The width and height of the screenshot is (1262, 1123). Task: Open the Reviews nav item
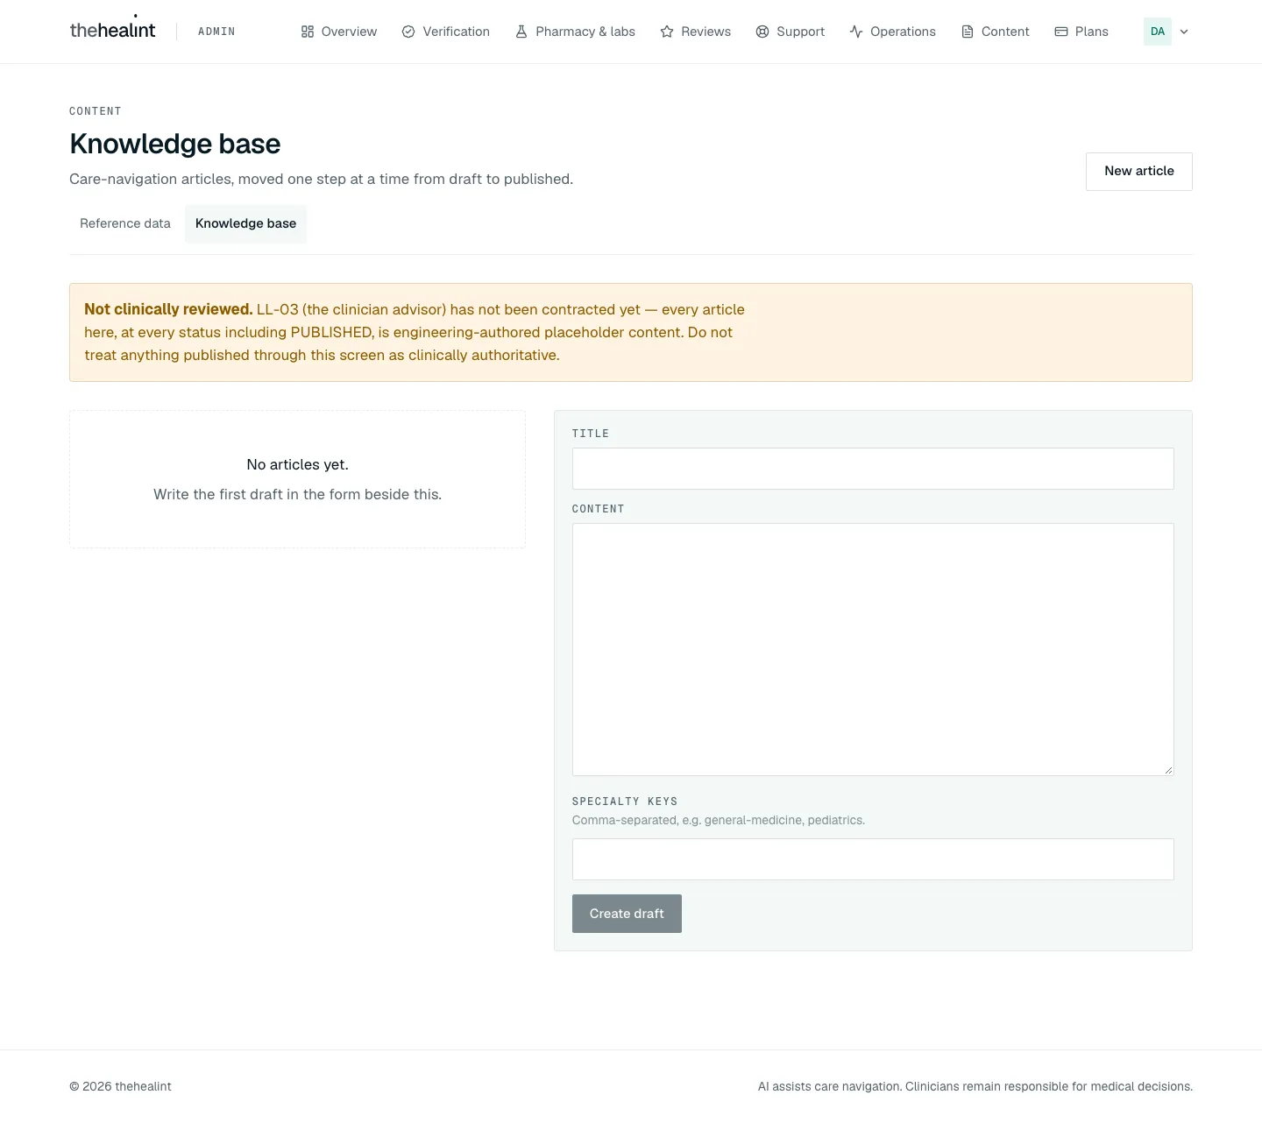(x=696, y=32)
